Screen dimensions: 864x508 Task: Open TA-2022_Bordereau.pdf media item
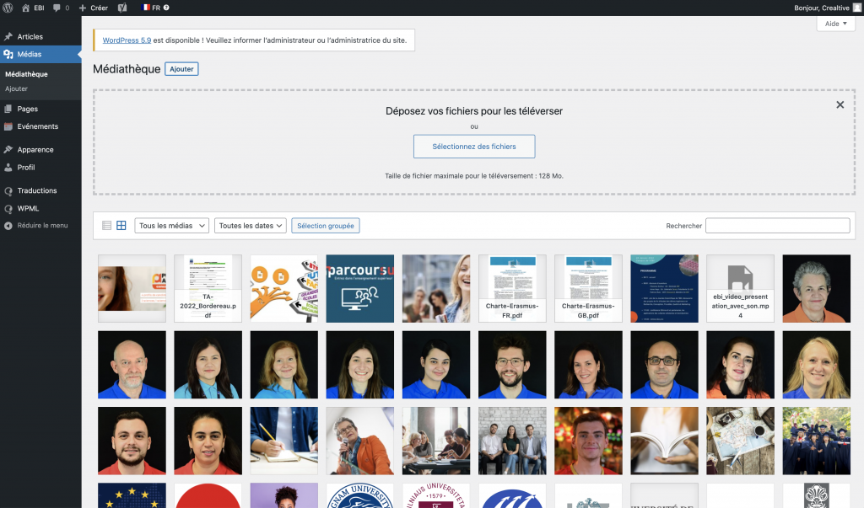208,288
